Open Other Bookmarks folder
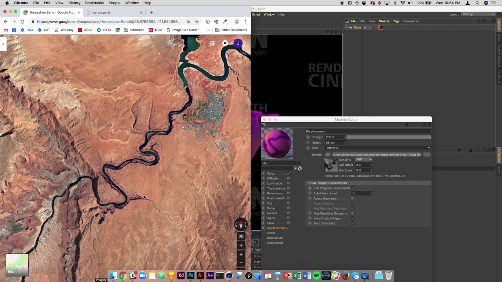Screen dimensions: 502x282 pyautogui.click(x=231, y=30)
